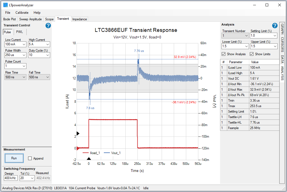
Task: Click the black trigger marker beside the chart
Action: click(x=78, y=133)
